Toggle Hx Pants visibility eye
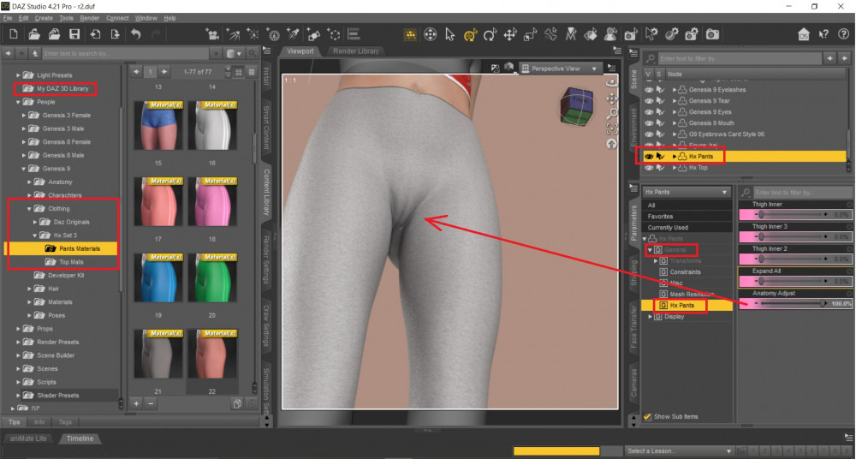856x459 pixels. (649, 156)
